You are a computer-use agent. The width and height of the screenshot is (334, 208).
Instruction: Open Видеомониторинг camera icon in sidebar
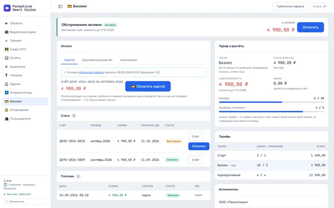click(x=6, y=32)
